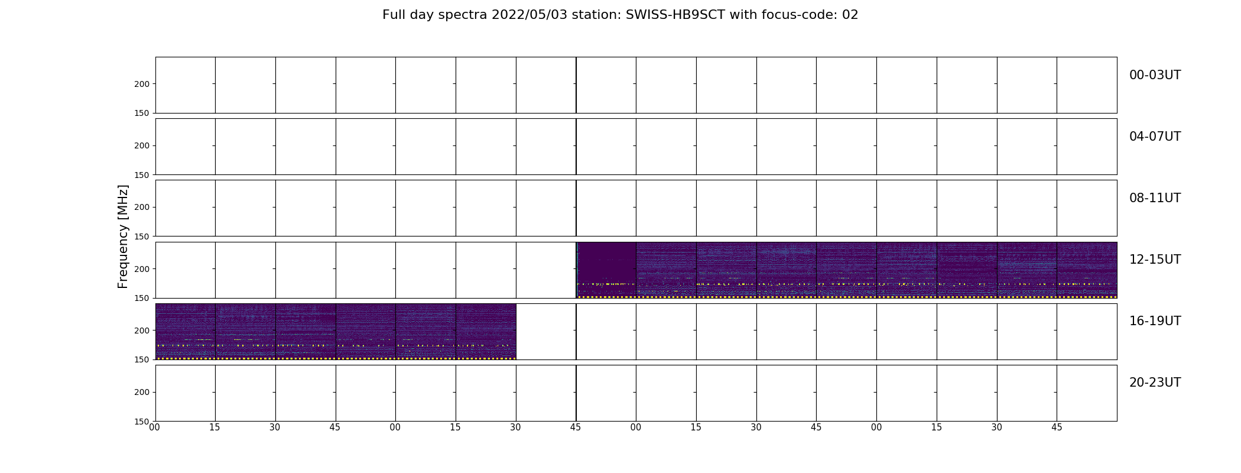
Task: Select the '04-07UT' row label
Action: pyautogui.click(x=1155, y=137)
